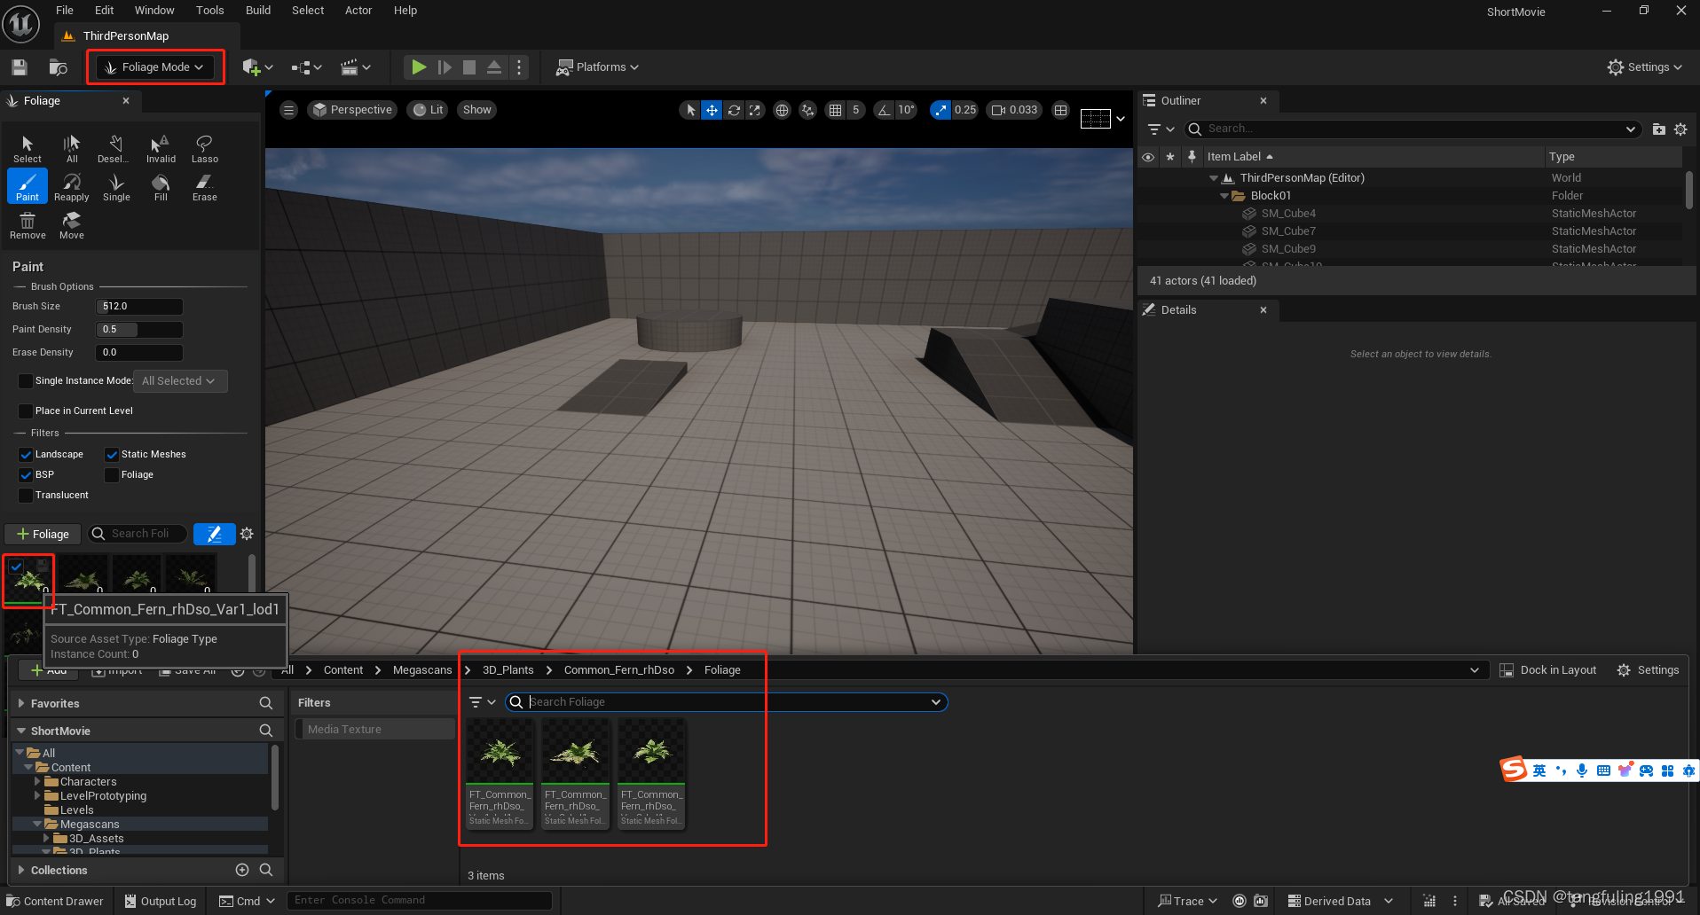Open the File menu
The width and height of the screenshot is (1700, 915).
(x=65, y=11)
